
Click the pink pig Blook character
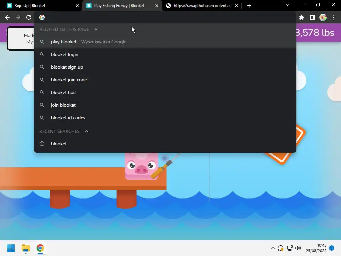[141, 166]
